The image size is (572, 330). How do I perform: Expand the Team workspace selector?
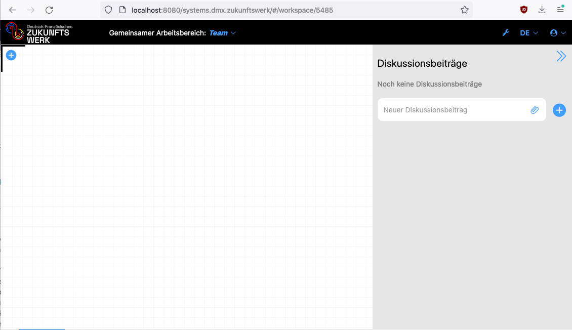pos(223,33)
